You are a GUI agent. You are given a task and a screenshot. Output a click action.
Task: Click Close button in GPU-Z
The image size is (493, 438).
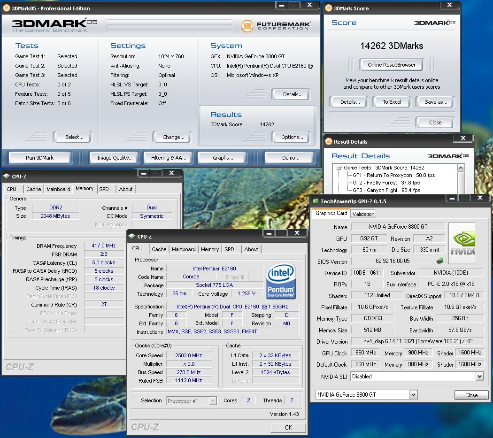pyautogui.click(x=471, y=395)
